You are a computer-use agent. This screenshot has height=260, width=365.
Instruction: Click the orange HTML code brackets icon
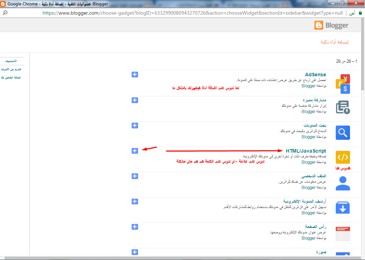click(343, 157)
